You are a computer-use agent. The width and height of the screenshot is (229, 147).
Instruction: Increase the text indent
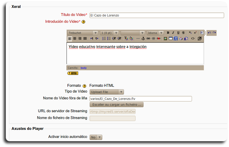pos(119,39)
